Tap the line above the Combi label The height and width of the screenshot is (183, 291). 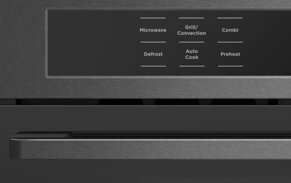[230, 18]
